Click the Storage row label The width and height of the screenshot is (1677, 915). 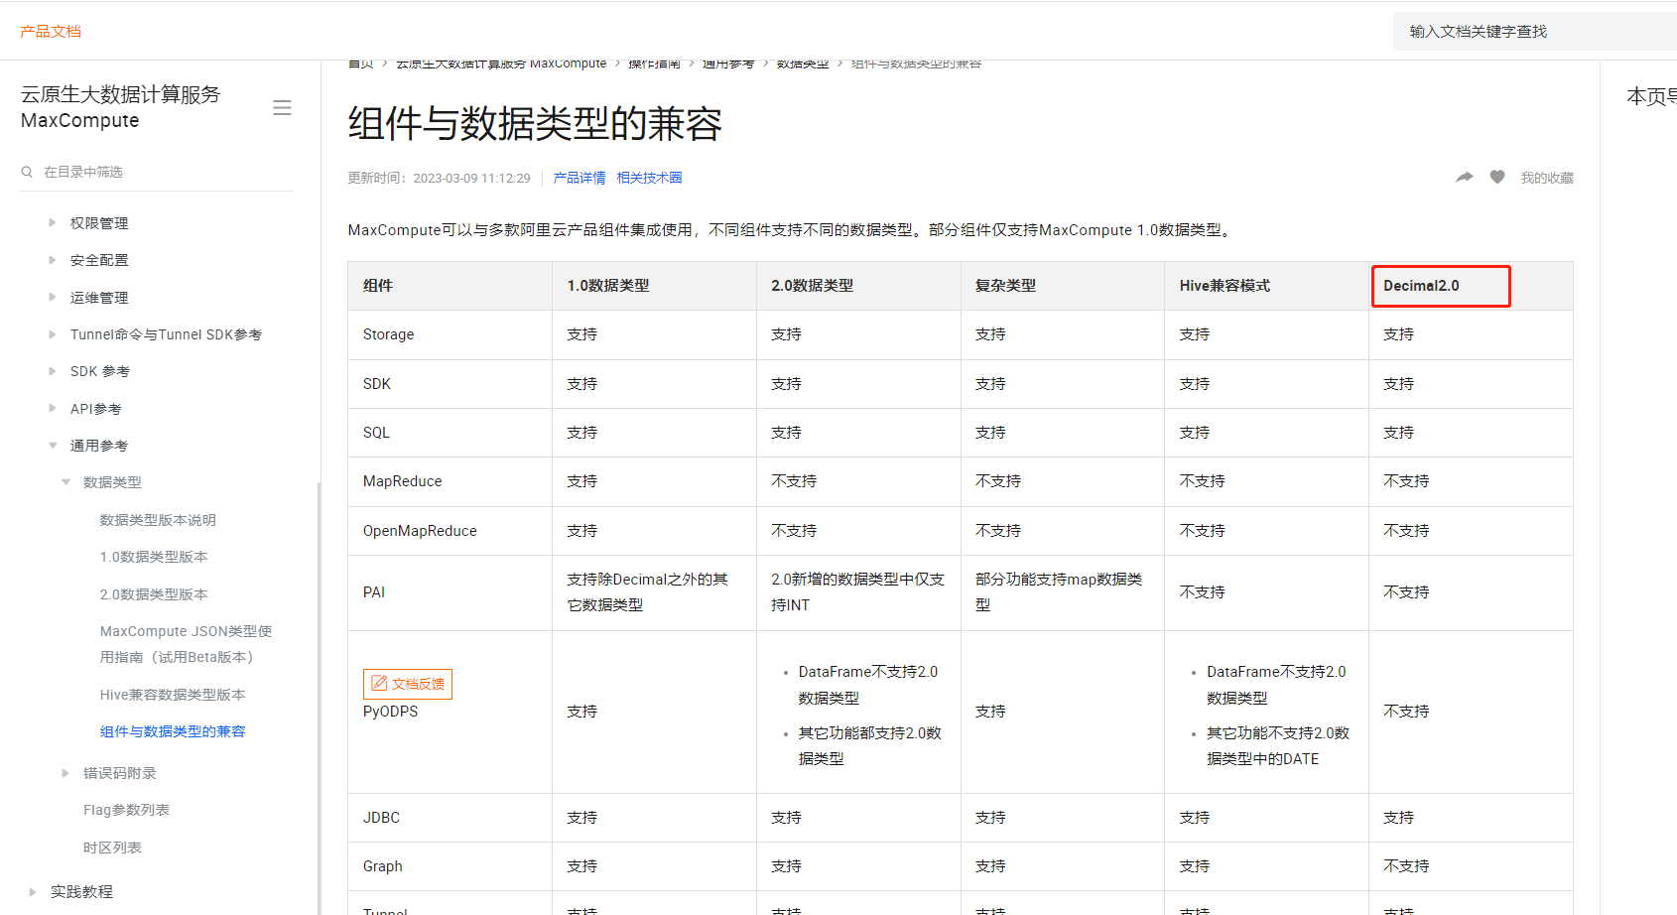pos(388,334)
